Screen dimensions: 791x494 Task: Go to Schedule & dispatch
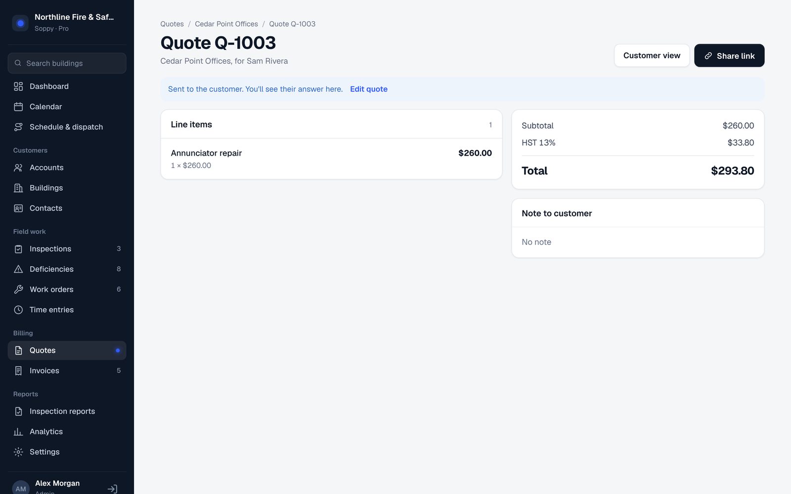click(67, 127)
